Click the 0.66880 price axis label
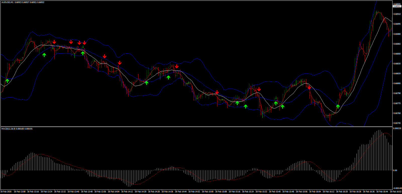The height and width of the screenshot is (194, 402). [x=397, y=34]
